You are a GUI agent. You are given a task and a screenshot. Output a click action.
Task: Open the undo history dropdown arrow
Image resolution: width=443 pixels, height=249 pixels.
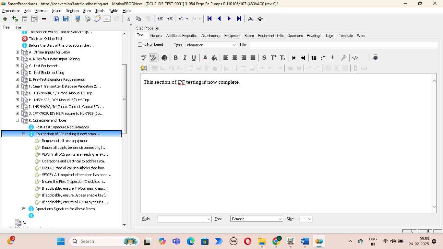(x=187, y=19)
